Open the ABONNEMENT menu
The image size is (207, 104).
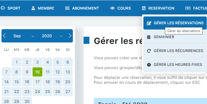(82, 8)
